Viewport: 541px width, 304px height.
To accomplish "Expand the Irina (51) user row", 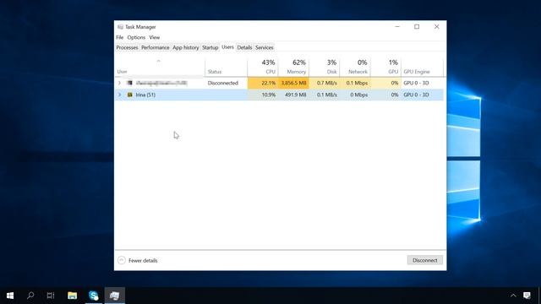I will click(119, 95).
